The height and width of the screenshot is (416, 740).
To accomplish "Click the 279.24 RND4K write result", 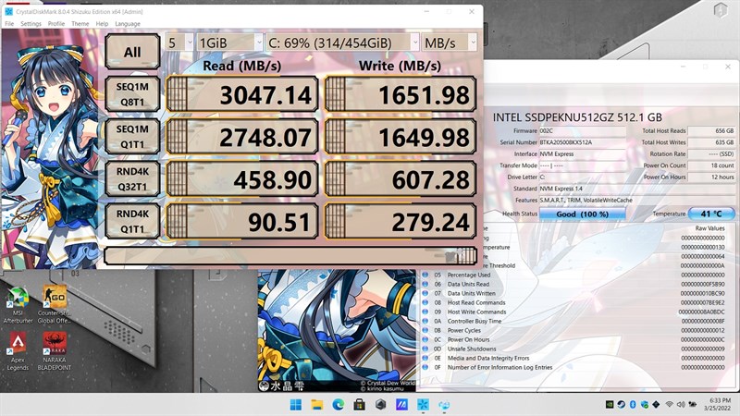I will click(x=401, y=221).
